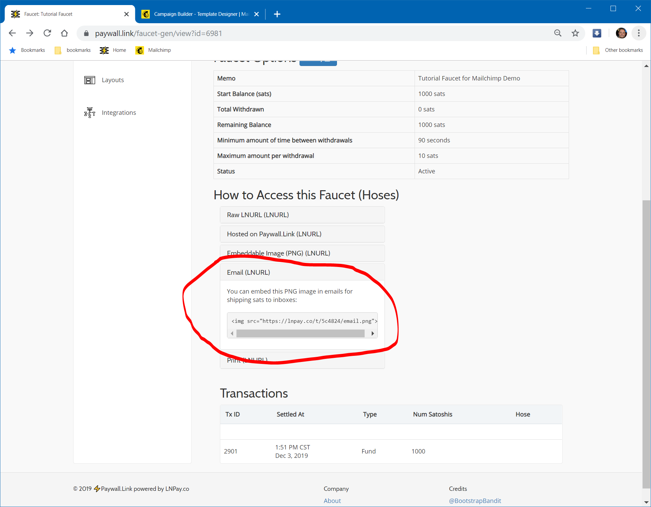The height and width of the screenshot is (507, 651).
Task: Click the address bar URL
Action: (x=158, y=33)
